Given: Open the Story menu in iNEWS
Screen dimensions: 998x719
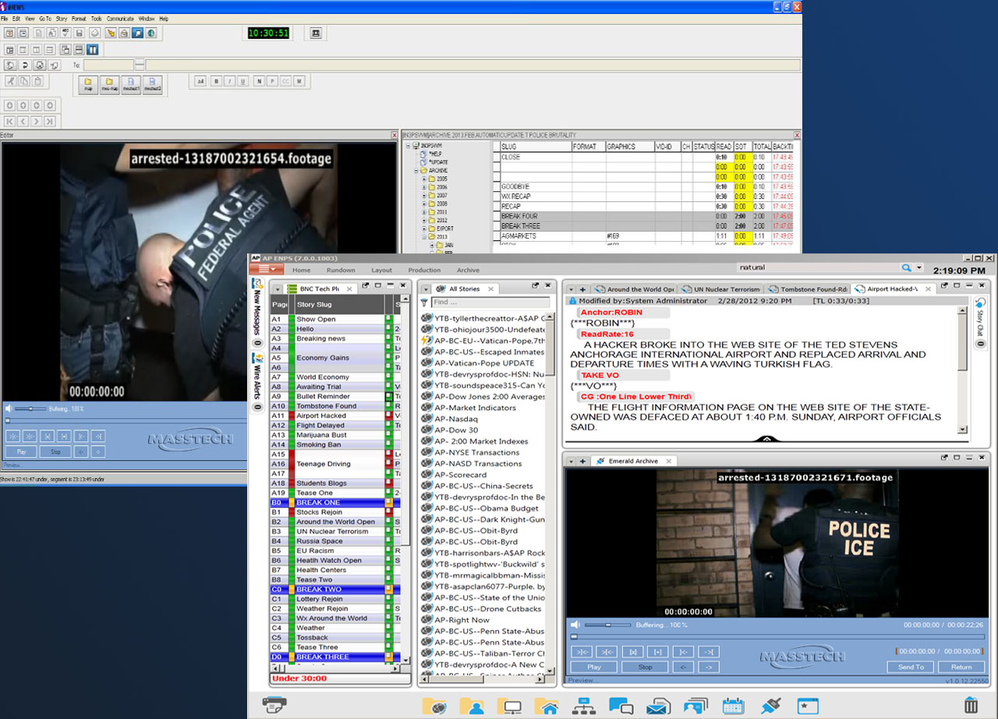Looking at the screenshot, I should (61, 18).
